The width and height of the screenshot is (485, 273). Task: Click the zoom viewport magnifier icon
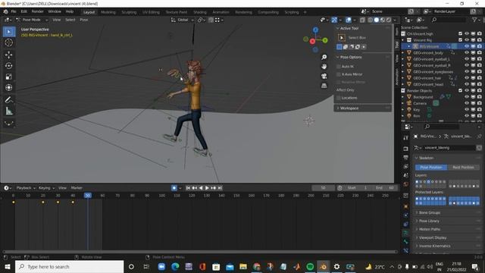point(324,58)
